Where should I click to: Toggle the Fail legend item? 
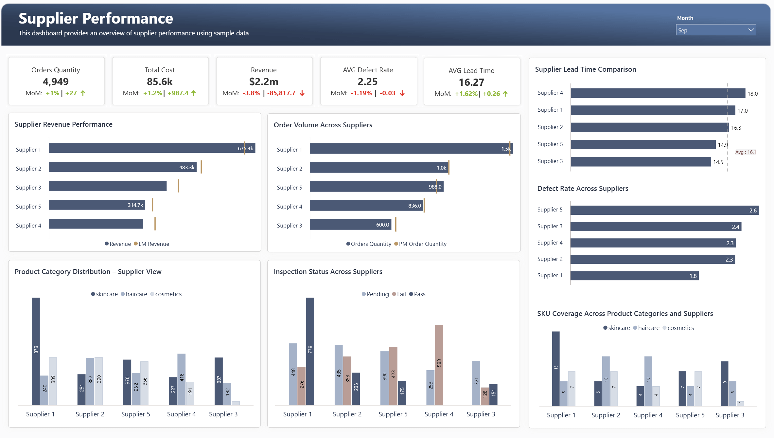click(x=399, y=294)
